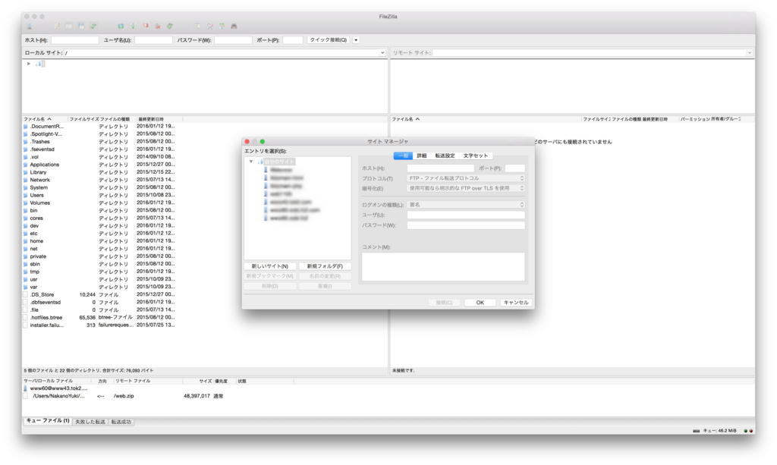777x465 pixels.
Task: Toggle local directory tree view icon
Action: (x=69, y=27)
